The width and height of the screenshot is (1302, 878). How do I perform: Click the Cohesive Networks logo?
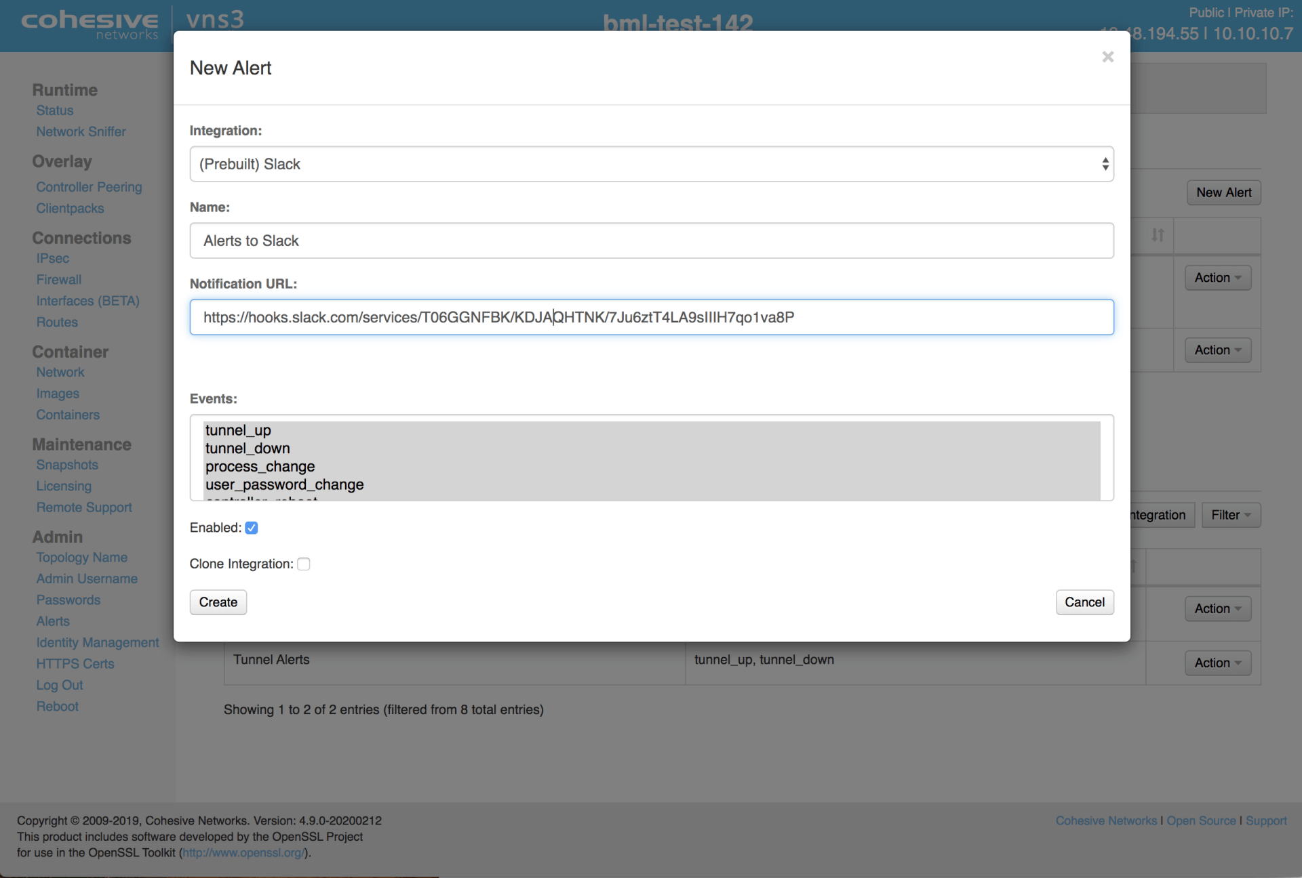[90, 25]
